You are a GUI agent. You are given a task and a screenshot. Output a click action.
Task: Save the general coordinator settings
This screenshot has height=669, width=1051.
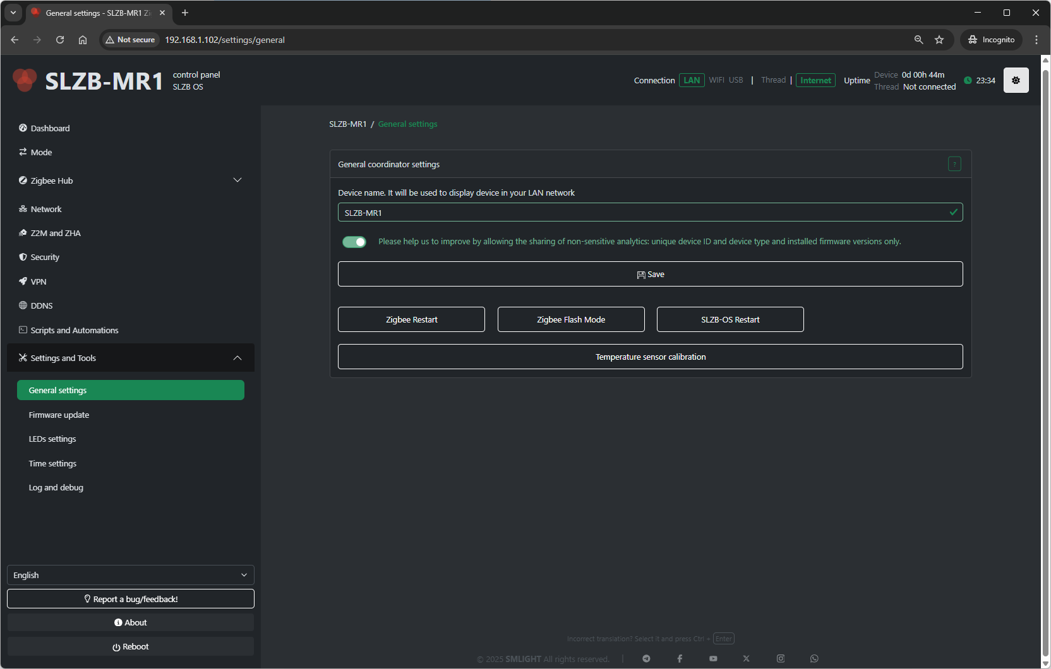tap(650, 274)
